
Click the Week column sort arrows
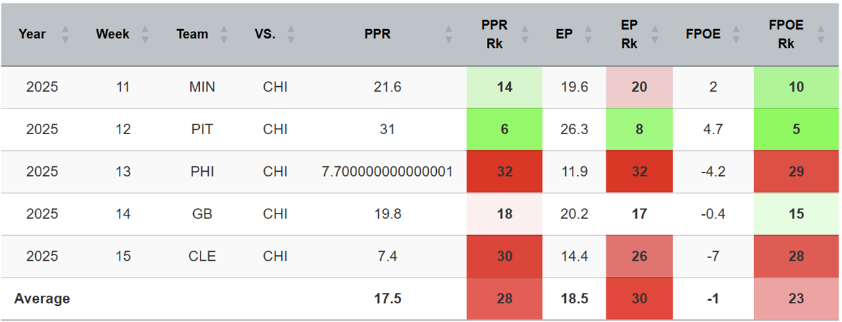click(x=145, y=34)
